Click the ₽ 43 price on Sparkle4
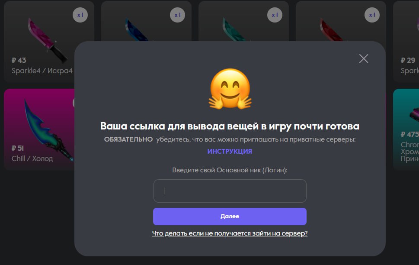Image resolution: width=419 pixels, height=265 pixels. point(19,60)
